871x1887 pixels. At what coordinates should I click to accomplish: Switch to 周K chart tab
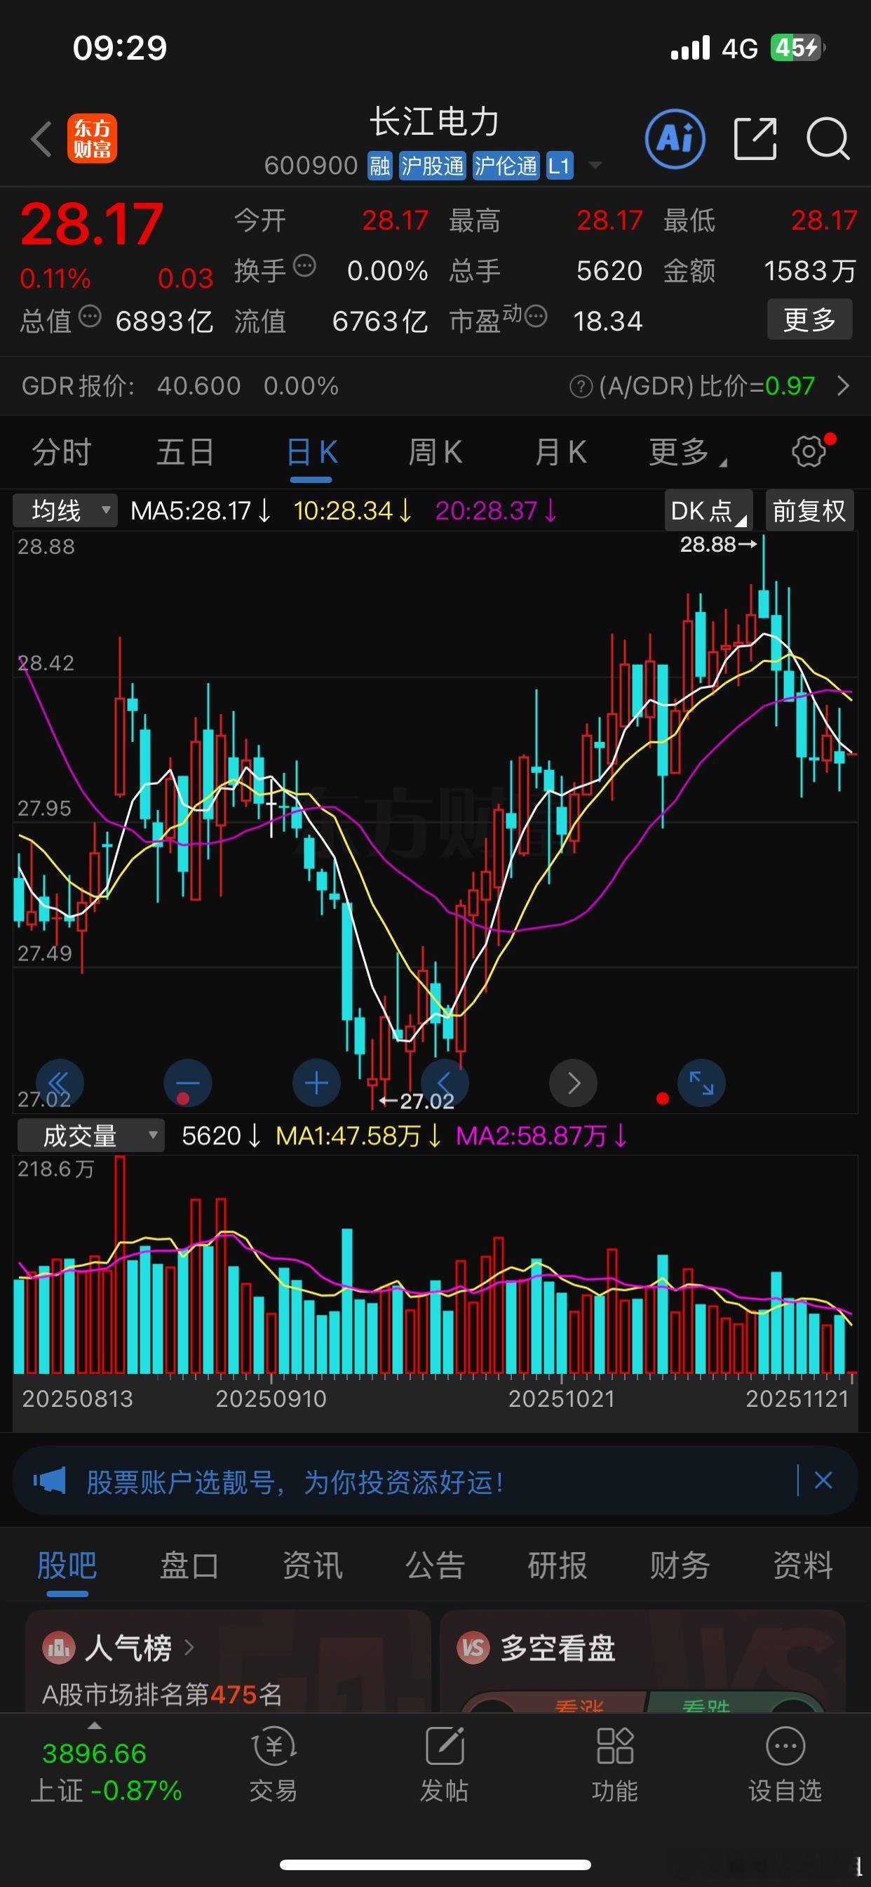(435, 452)
